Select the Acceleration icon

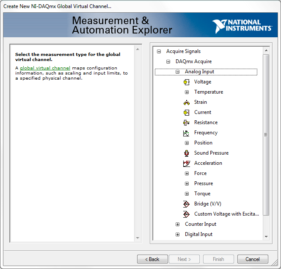click(187, 163)
